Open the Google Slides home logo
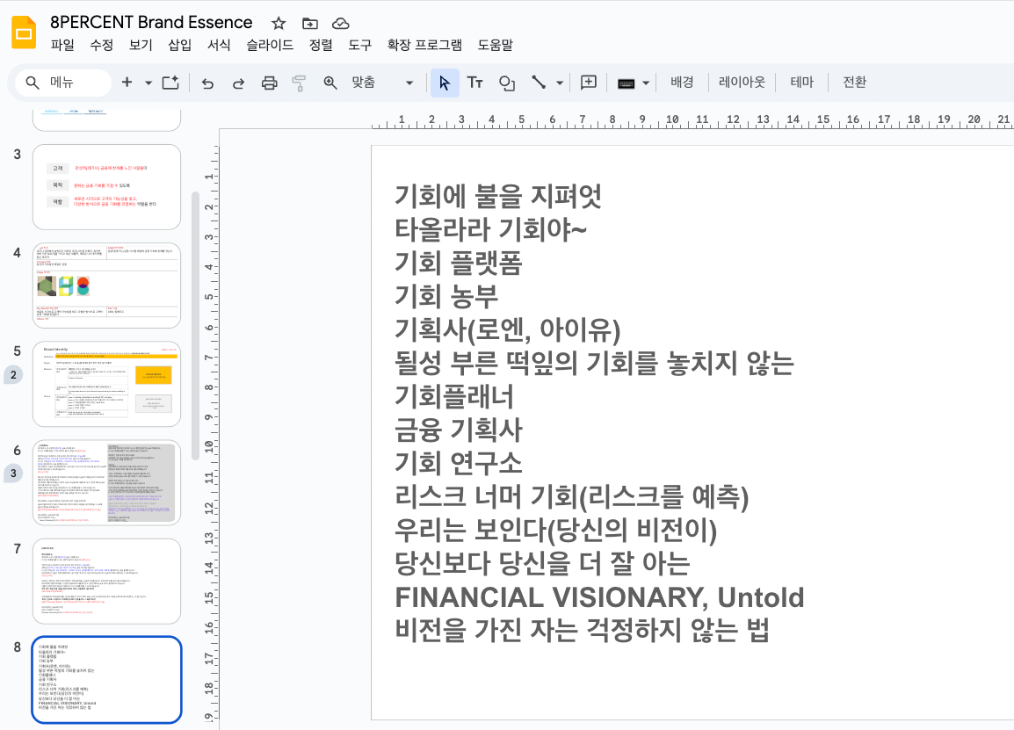The height and width of the screenshot is (730, 1014). coord(24,32)
